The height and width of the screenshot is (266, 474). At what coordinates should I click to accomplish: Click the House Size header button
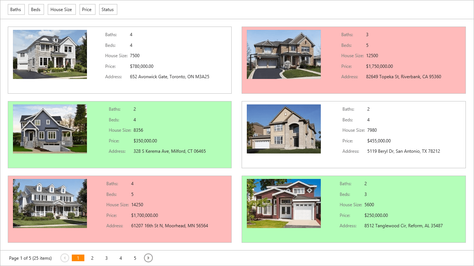61,10
